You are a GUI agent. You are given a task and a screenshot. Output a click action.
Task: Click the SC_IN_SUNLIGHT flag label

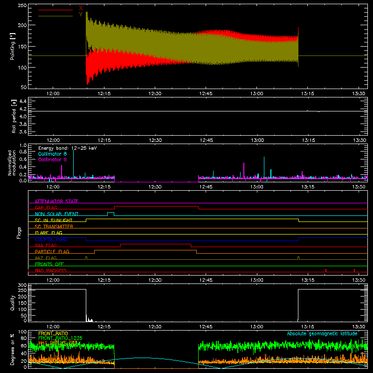pos(54,220)
